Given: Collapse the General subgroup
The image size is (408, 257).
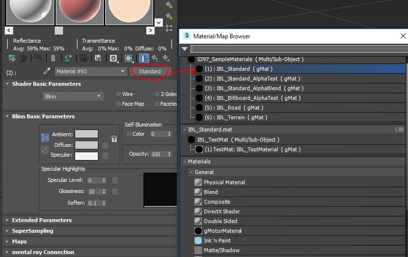Looking at the screenshot, I should [191, 172].
